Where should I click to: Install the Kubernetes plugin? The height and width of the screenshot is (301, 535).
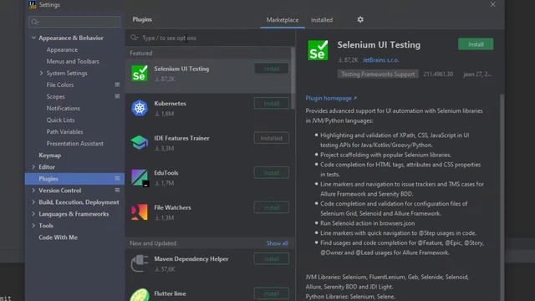click(272, 104)
